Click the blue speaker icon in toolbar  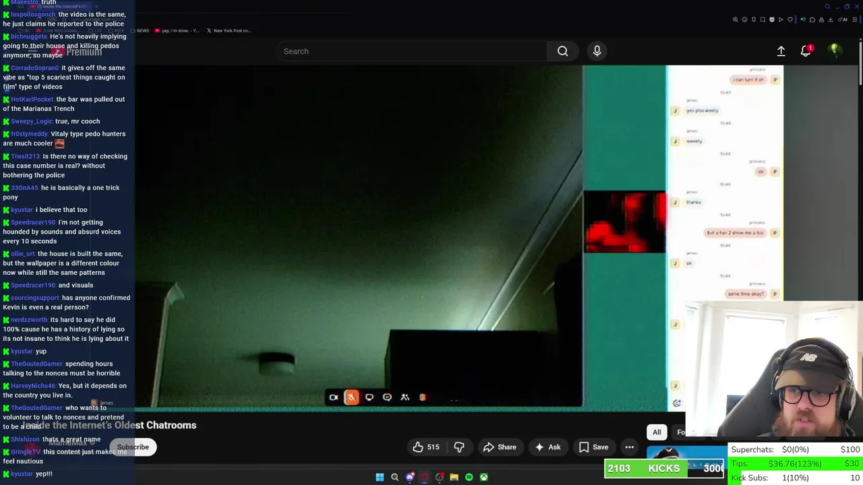(x=803, y=20)
